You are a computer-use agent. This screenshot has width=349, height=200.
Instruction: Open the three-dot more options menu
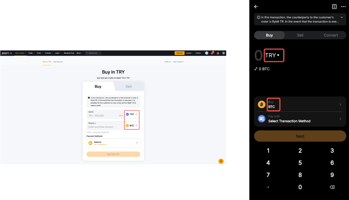coord(343,7)
